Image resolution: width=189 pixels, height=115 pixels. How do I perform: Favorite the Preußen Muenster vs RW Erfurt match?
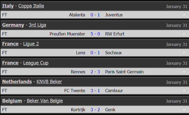pos(184,34)
